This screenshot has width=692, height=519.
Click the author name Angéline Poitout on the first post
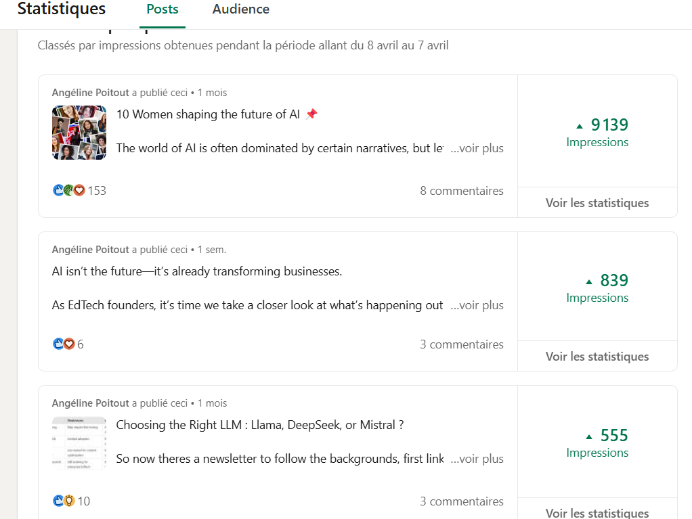click(x=91, y=93)
